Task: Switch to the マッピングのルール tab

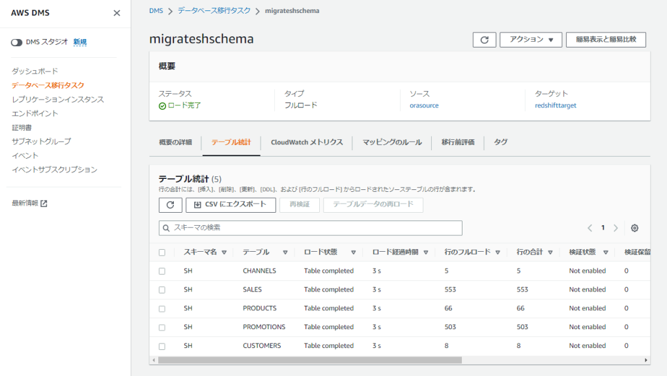Action: click(x=391, y=142)
